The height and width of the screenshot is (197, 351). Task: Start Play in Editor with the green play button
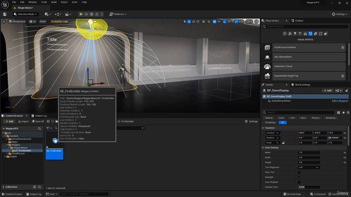(x=81, y=14)
